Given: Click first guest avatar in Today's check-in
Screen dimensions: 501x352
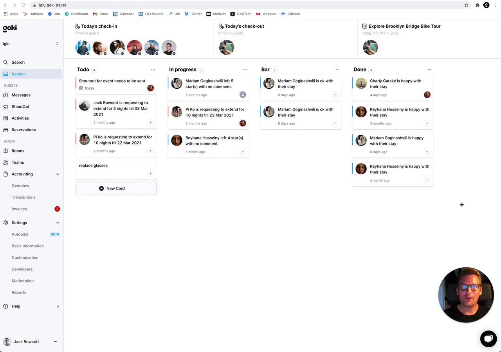Looking at the screenshot, I should click(x=83, y=47).
